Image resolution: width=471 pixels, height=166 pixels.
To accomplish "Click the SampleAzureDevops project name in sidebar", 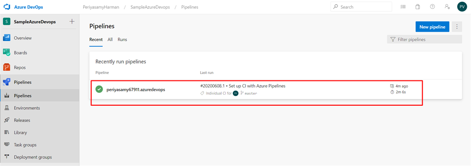I will [x=35, y=22].
